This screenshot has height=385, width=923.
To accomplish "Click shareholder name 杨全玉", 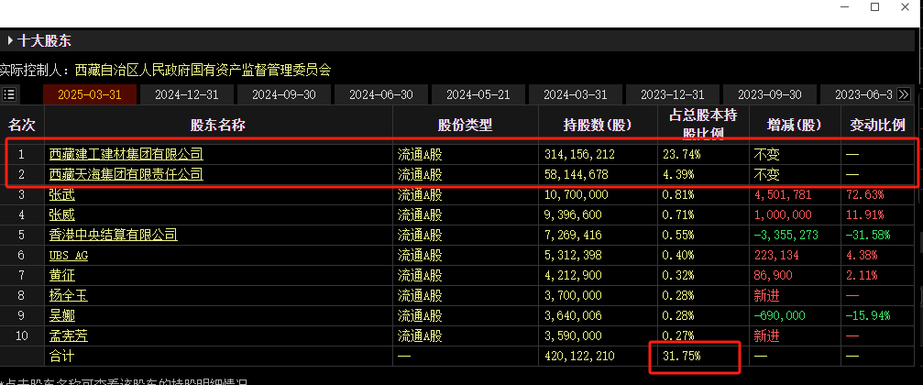I will point(68,295).
